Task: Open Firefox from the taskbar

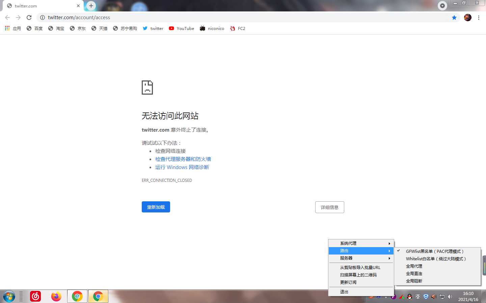Action: pyautogui.click(x=56, y=296)
